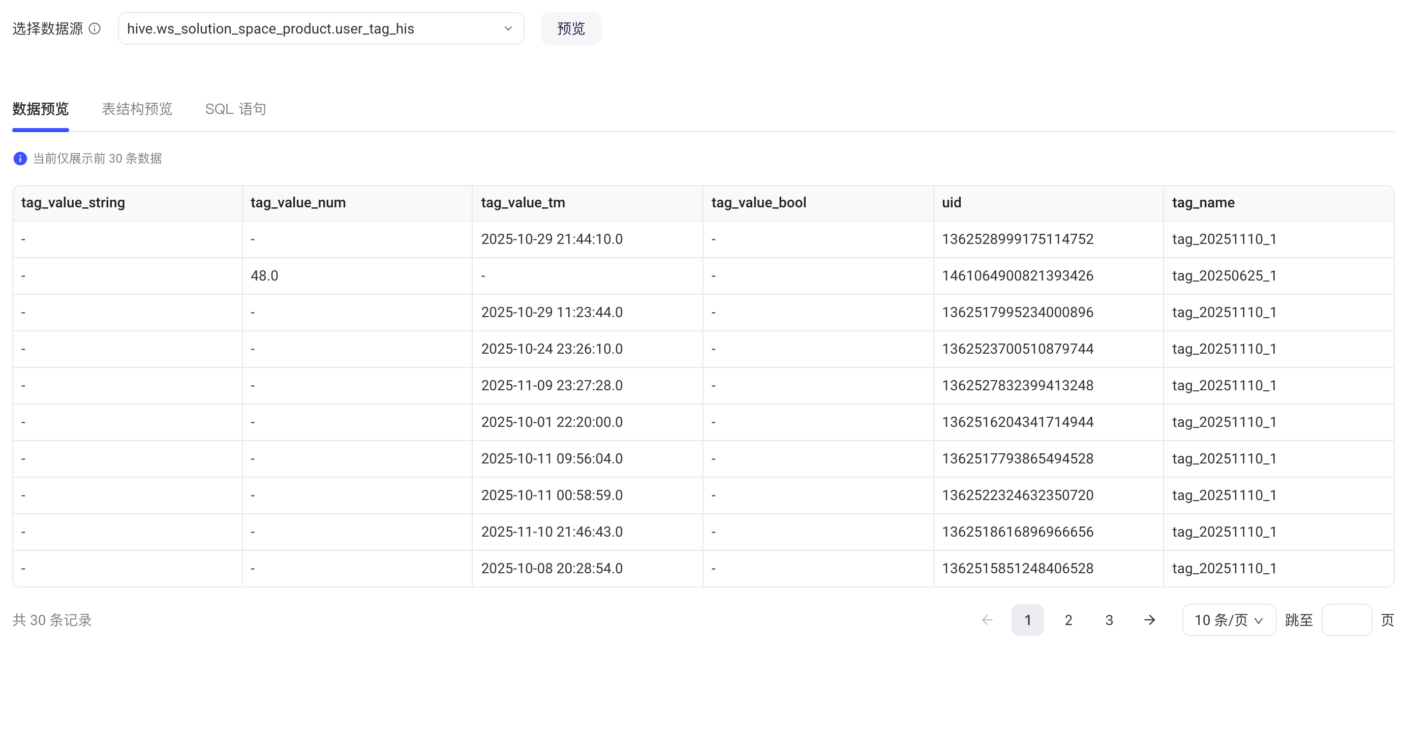
Task: Click timestamp 2025-10-29 21:44:10.0
Action: (552, 239)
